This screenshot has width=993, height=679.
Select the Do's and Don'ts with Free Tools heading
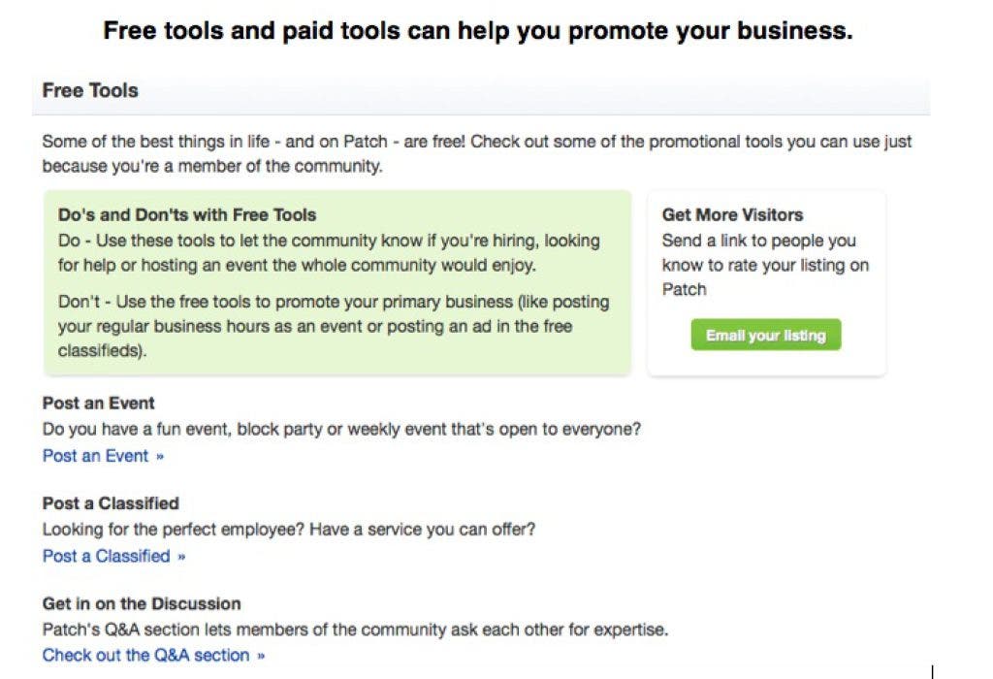pyautogui.click(x=187, y=215)
